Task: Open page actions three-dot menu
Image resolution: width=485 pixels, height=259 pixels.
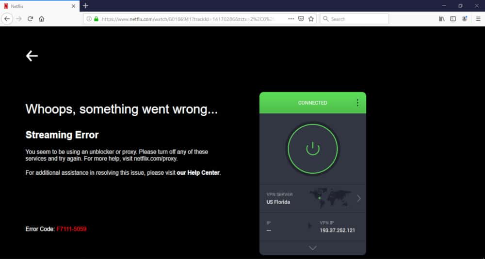Action: coord(291,19)
